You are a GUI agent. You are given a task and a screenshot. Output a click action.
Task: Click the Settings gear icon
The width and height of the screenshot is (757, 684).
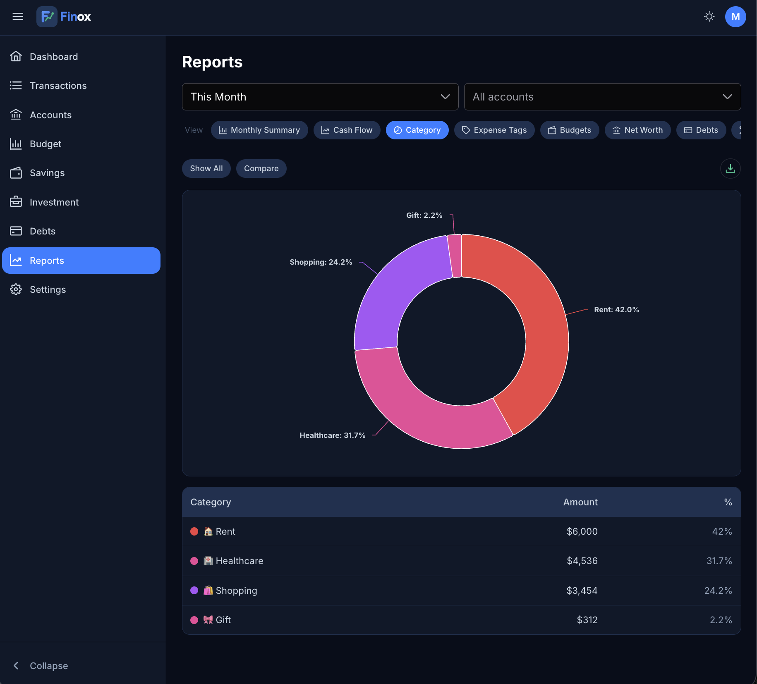(x=16, y=289)
